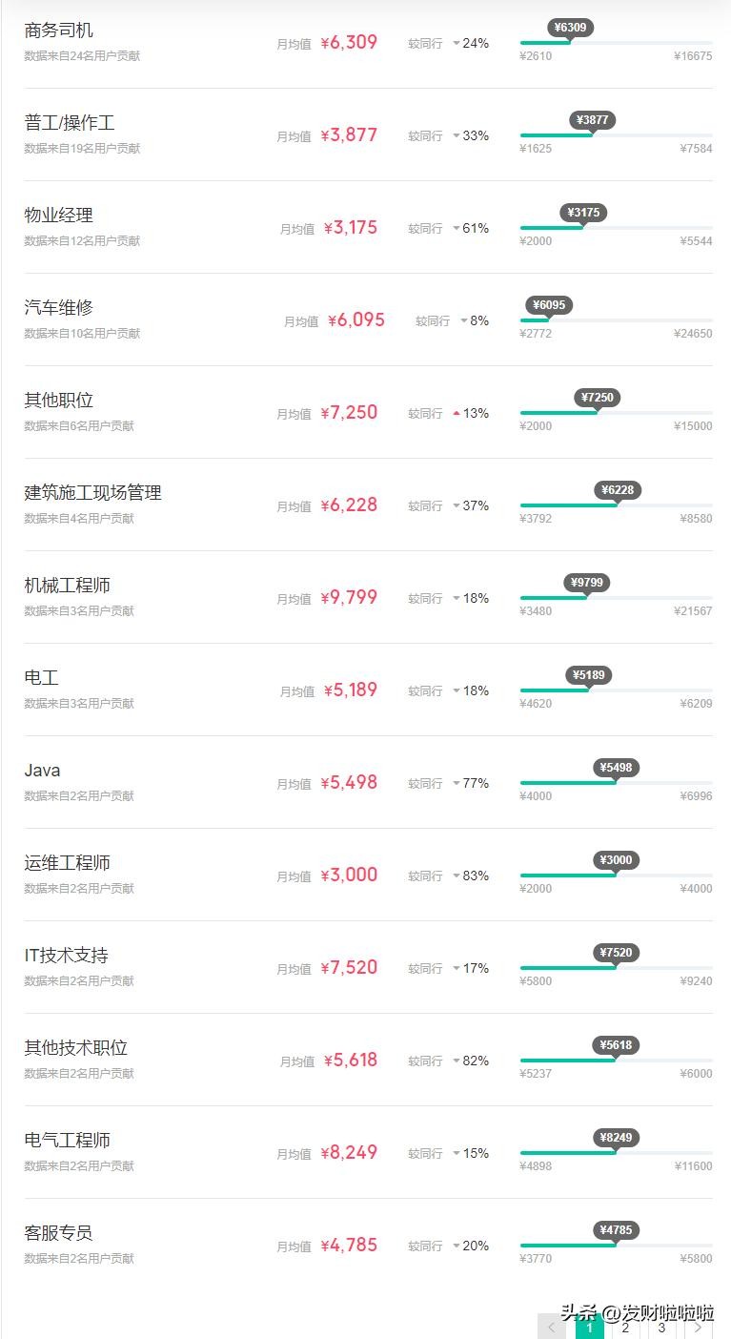Select page 2 in pagination
This screenshot has height=1339, width=731.
(625, 1327)
